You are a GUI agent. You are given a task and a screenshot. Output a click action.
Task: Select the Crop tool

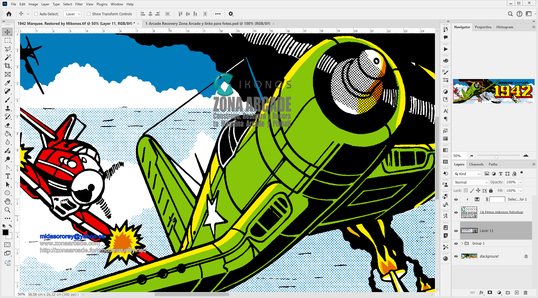[x=8, y=66]
